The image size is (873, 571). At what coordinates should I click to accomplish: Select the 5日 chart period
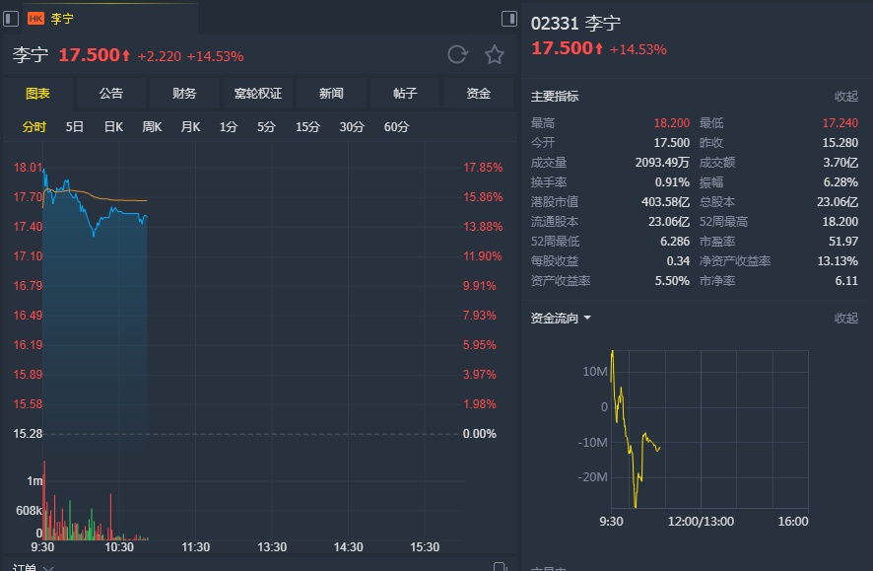(x=75, y=126)
